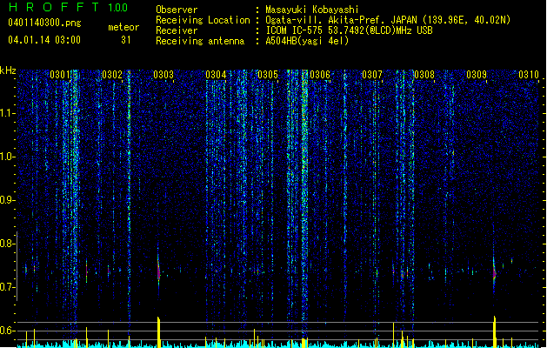Click the 0304 time marker
Viewport: 547px width, 348px height.
[x=216, y=74]
